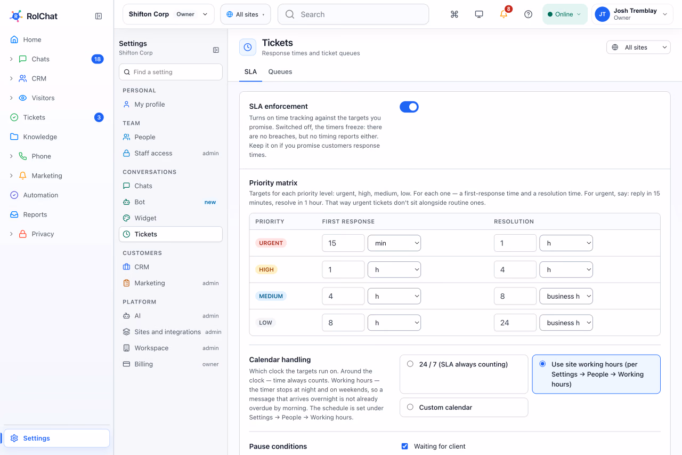Open Workspace settings

(170, 348)
